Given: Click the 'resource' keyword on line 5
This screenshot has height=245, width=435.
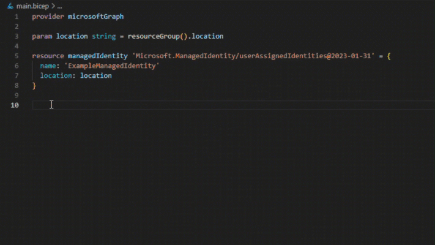Looking at the screenshot, I should tap(48, 56).
